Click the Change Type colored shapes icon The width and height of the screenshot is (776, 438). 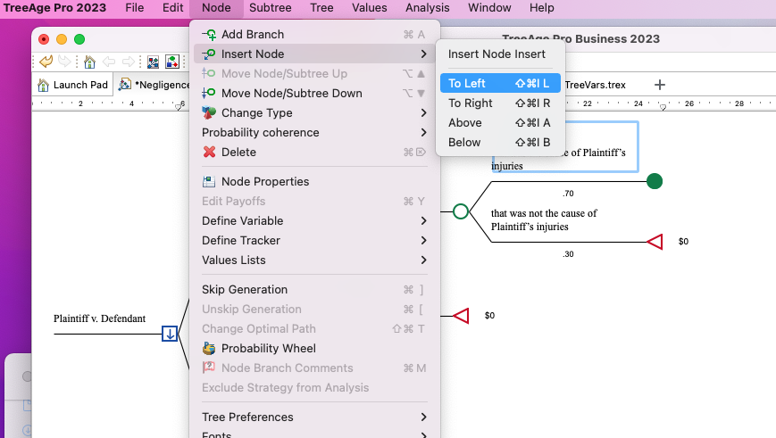click(209, 112)
